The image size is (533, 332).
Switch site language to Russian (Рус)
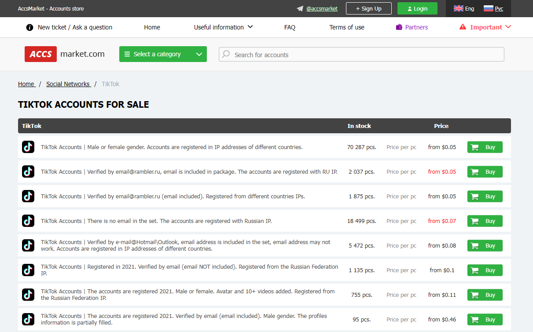pyautogui.click(x=493, y=8)
